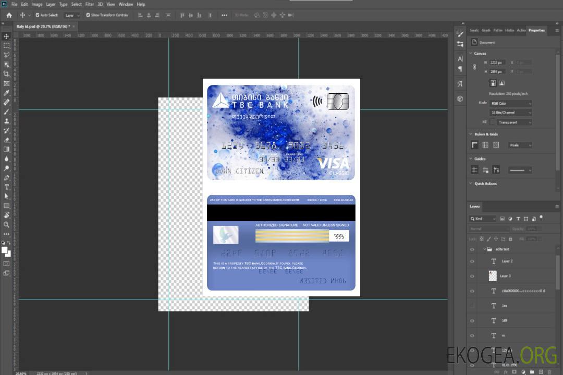Hide Layer 3 visibility eye
This screenshot has width=563, height=375.
472,277
